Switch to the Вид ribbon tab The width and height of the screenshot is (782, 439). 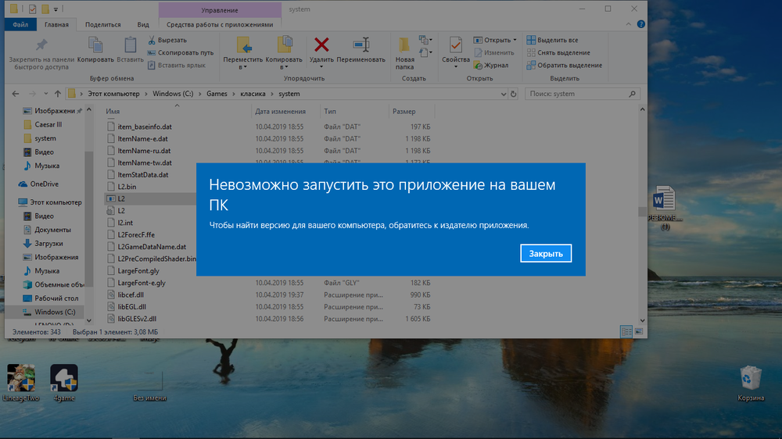click(143, 24)
